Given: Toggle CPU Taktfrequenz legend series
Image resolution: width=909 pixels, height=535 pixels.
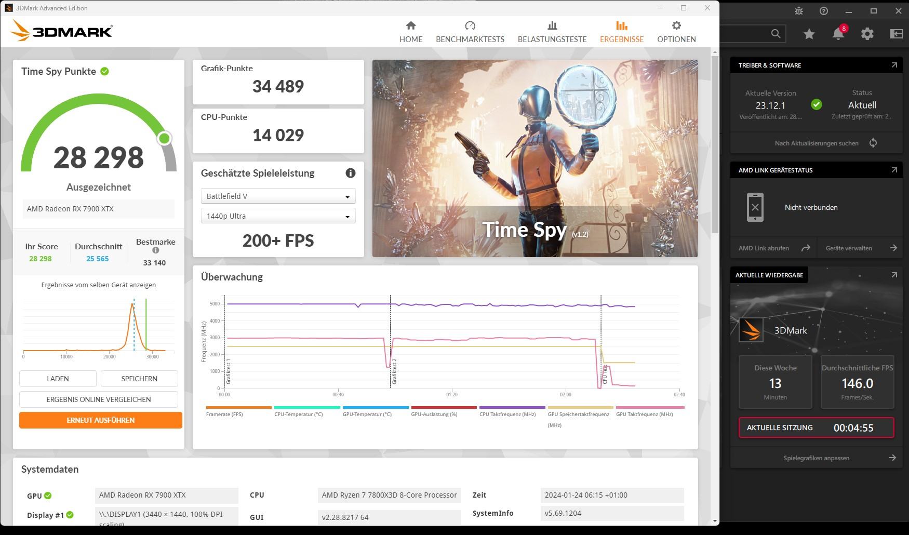Looking at the screenshot, I should tap(512, 411).
